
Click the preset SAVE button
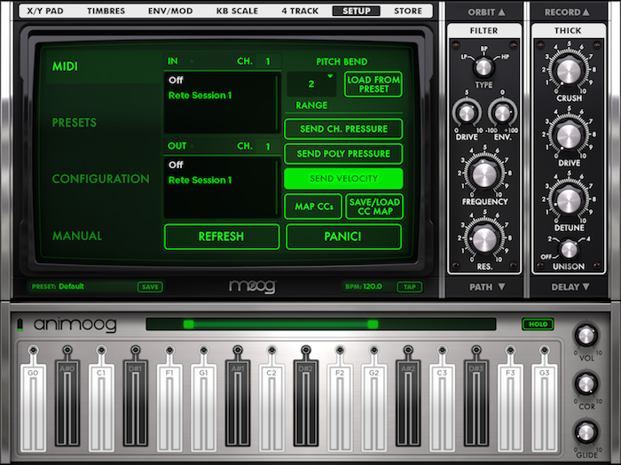(x=150, y=287)
